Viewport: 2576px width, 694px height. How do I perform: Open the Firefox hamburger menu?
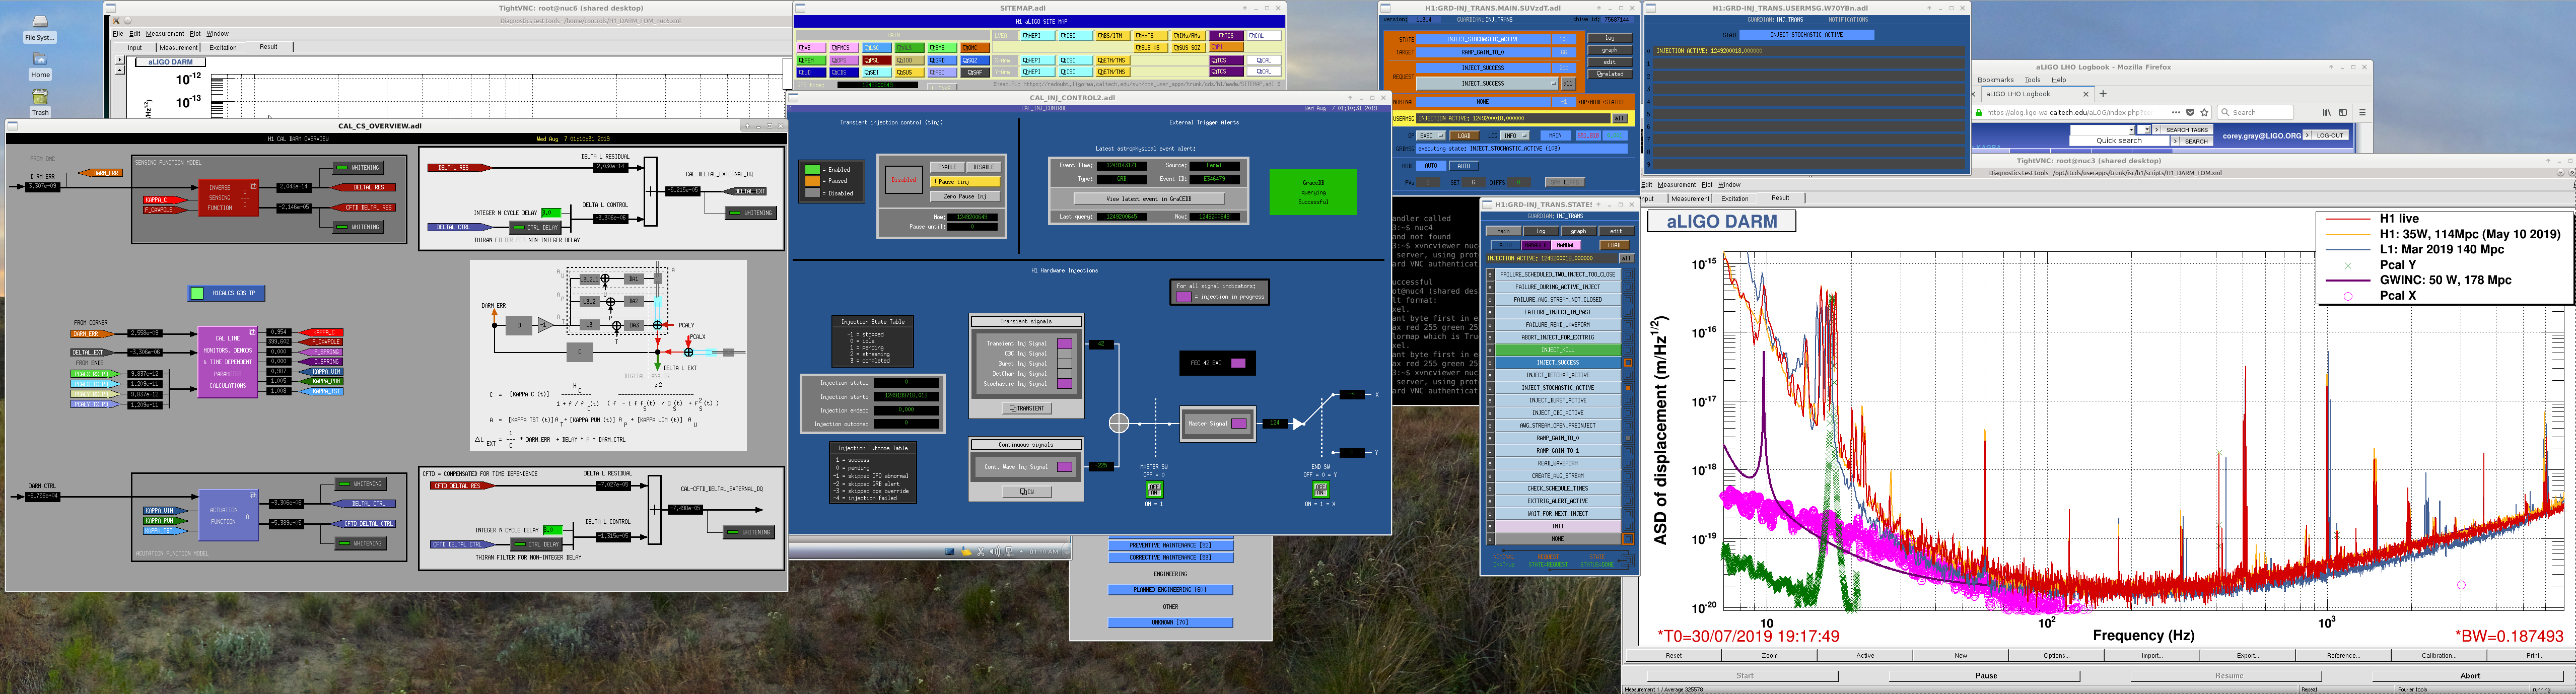(2364, 113)
